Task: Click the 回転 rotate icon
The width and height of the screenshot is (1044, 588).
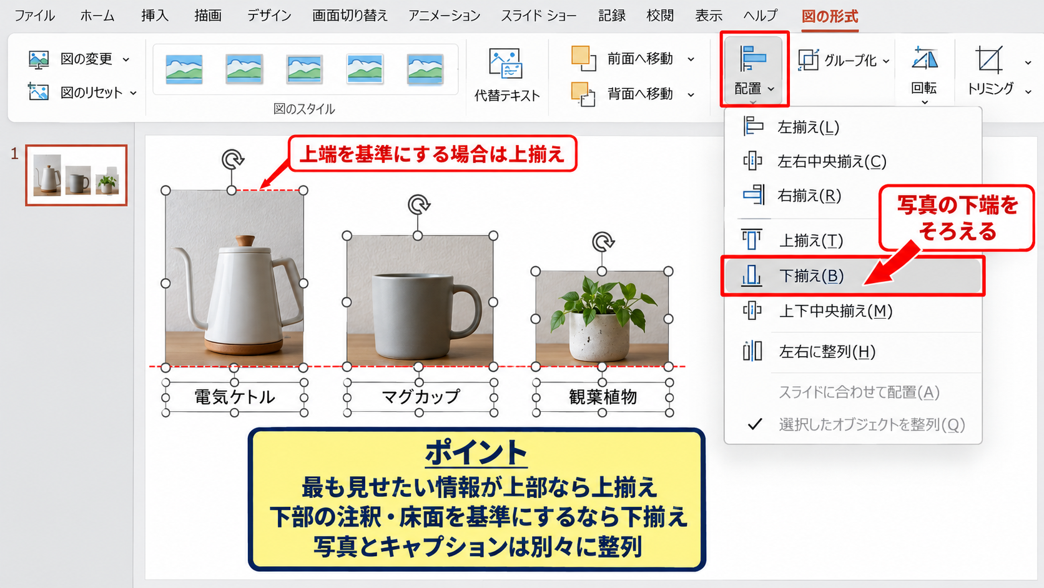Action: 924,59
